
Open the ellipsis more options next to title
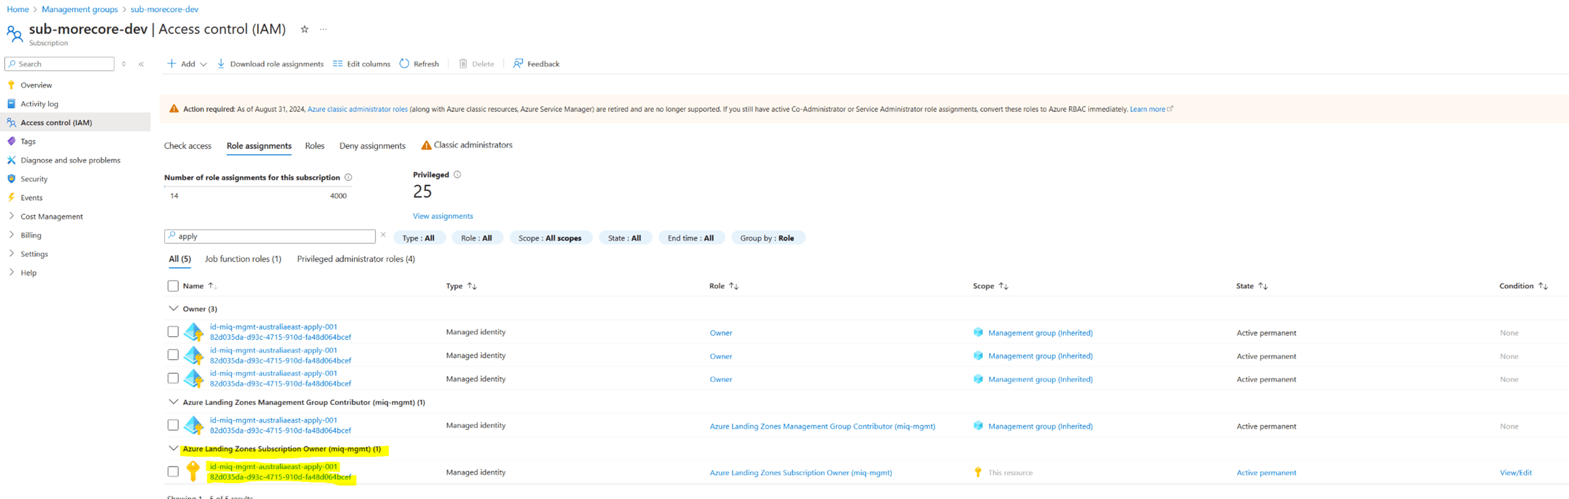click(x=324, y=29)
